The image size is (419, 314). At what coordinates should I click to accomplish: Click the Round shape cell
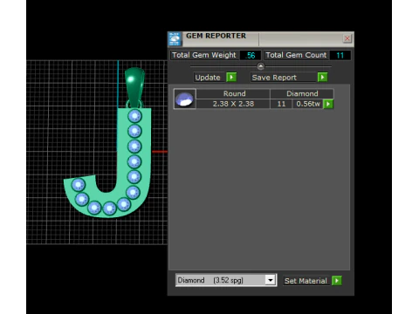pyautogui.click(x=234, y=93)
